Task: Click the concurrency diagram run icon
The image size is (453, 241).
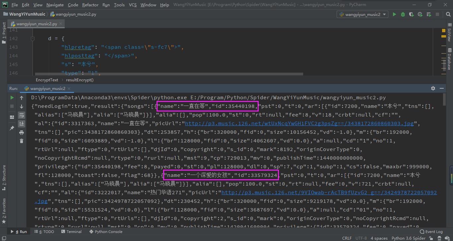Action: point(429,14)
